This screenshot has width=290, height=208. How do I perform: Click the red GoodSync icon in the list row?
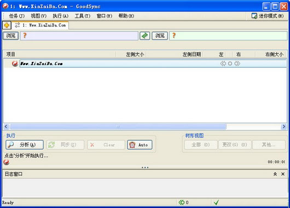point(15,63)
